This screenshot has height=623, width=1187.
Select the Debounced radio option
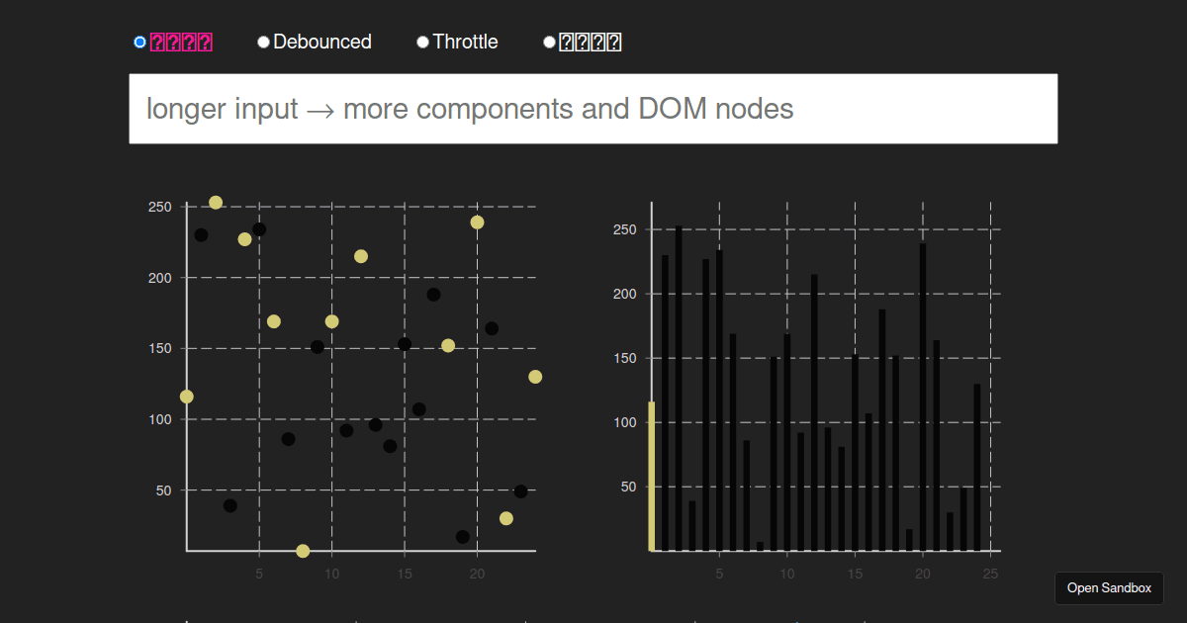(263, 42)
